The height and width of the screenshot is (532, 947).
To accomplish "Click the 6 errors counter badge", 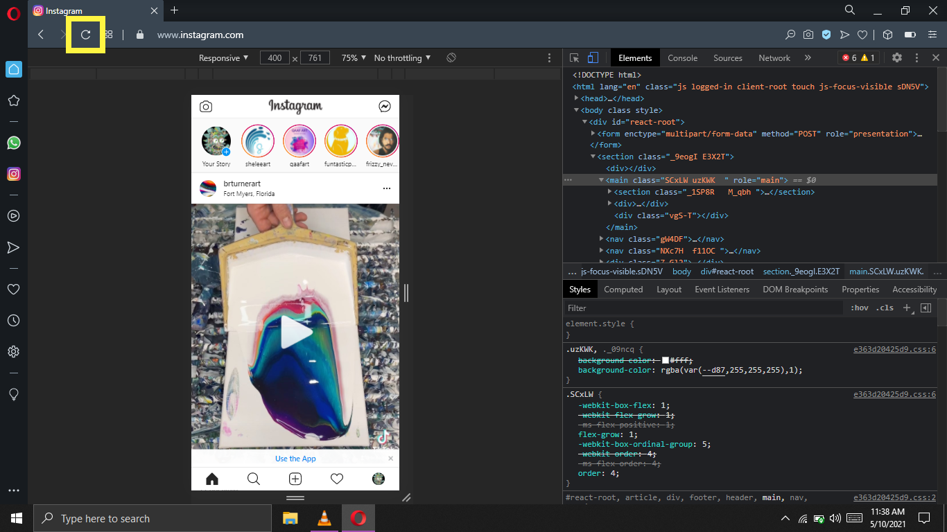I will pos(849,58).
